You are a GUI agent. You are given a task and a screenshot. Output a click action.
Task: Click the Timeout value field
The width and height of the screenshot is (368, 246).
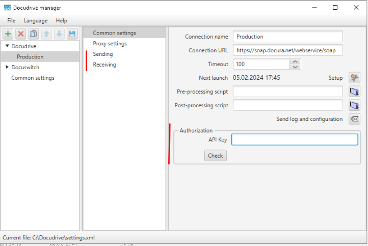(261, 64)
